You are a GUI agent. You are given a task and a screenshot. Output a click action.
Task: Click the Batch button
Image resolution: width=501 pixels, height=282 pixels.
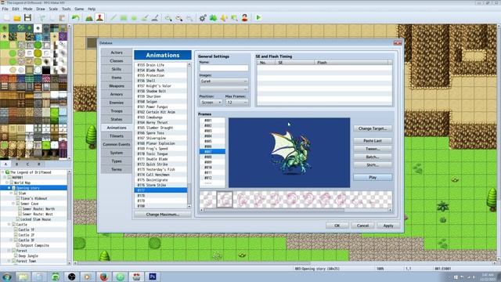373,157
